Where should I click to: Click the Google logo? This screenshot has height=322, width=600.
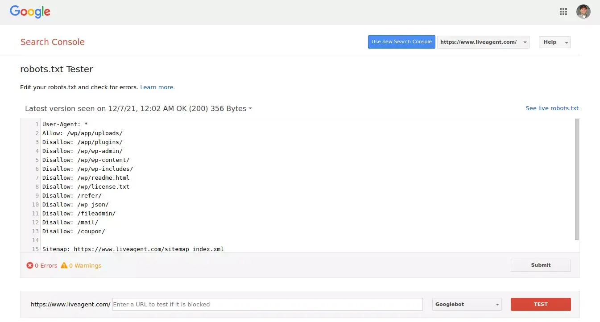(29, 12)
